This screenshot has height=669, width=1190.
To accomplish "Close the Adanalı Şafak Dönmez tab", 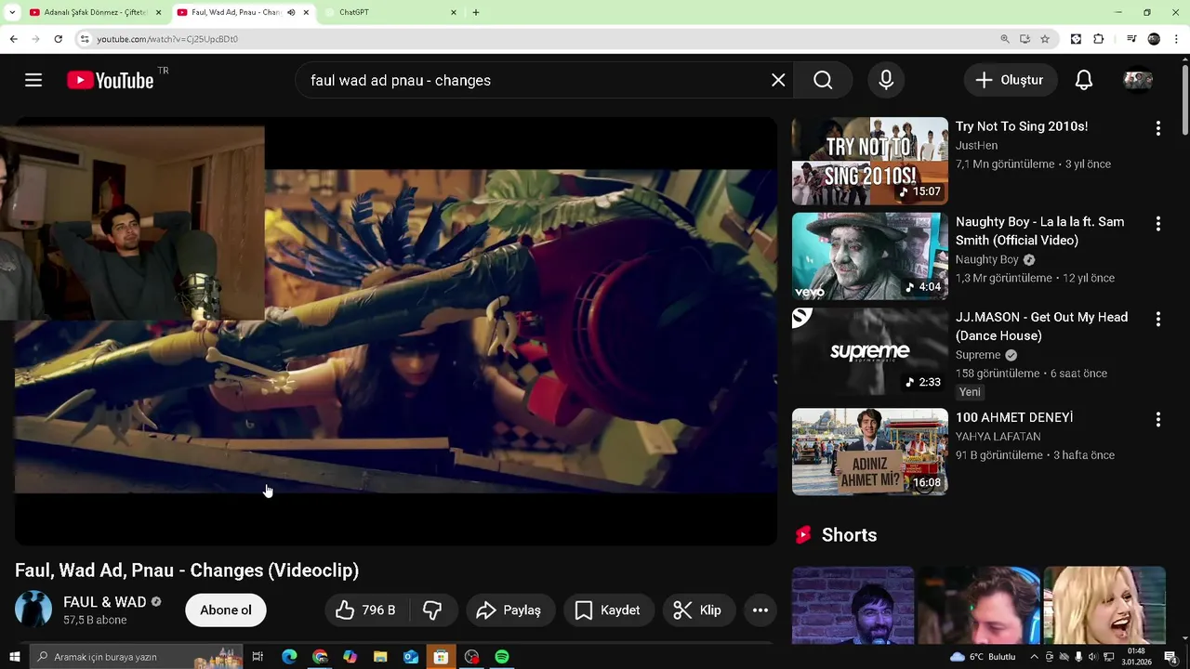I will 158,12.
